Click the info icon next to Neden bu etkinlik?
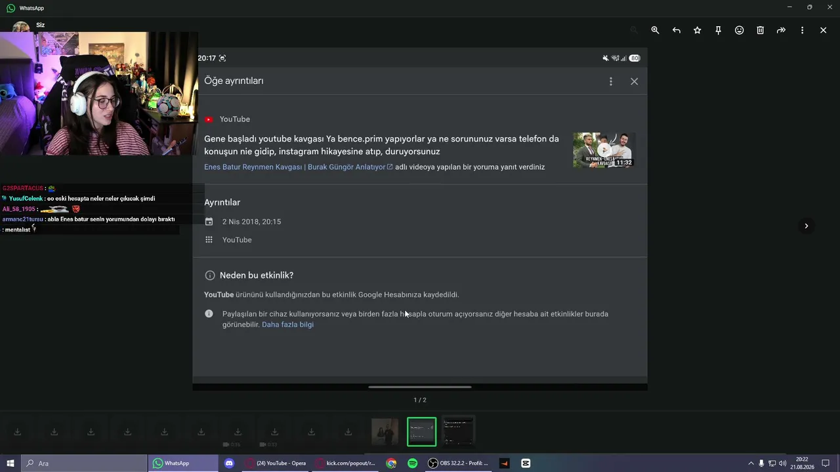840x472 pixels. 210,275
